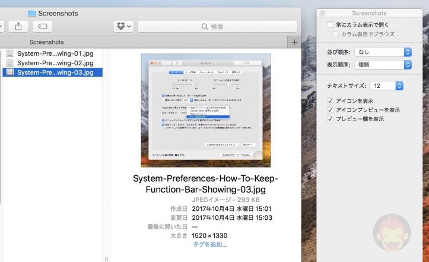Click the file icon of wing-02.jpg

[x=10, y=63]
